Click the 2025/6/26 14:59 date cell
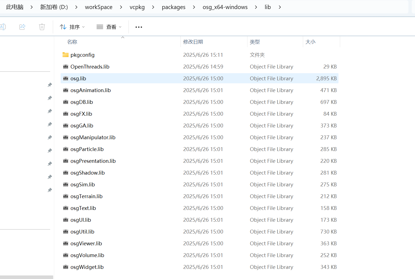 (x=203, y=67)
